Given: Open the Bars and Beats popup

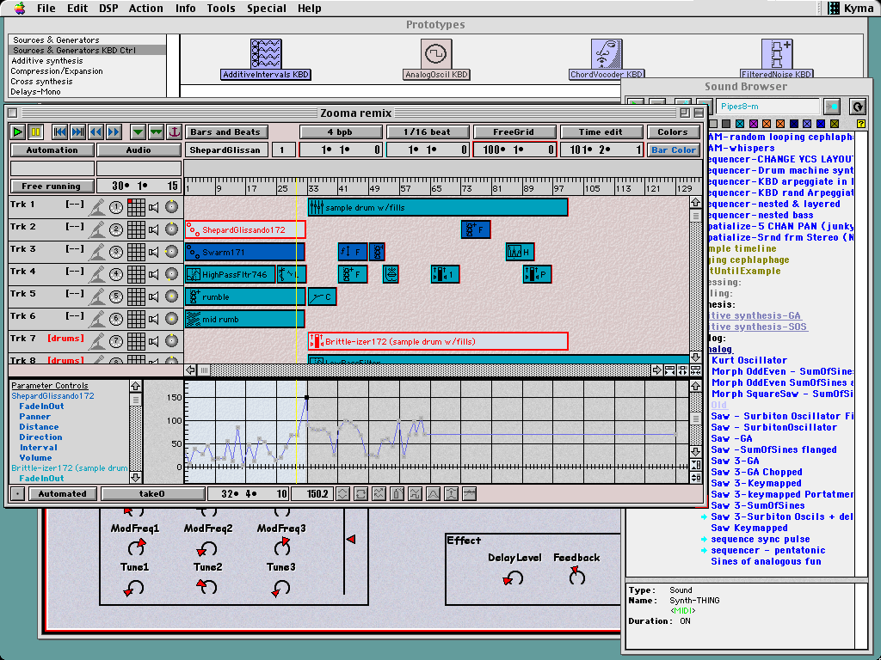Looking at the screenshot, I should click(226, 131).
